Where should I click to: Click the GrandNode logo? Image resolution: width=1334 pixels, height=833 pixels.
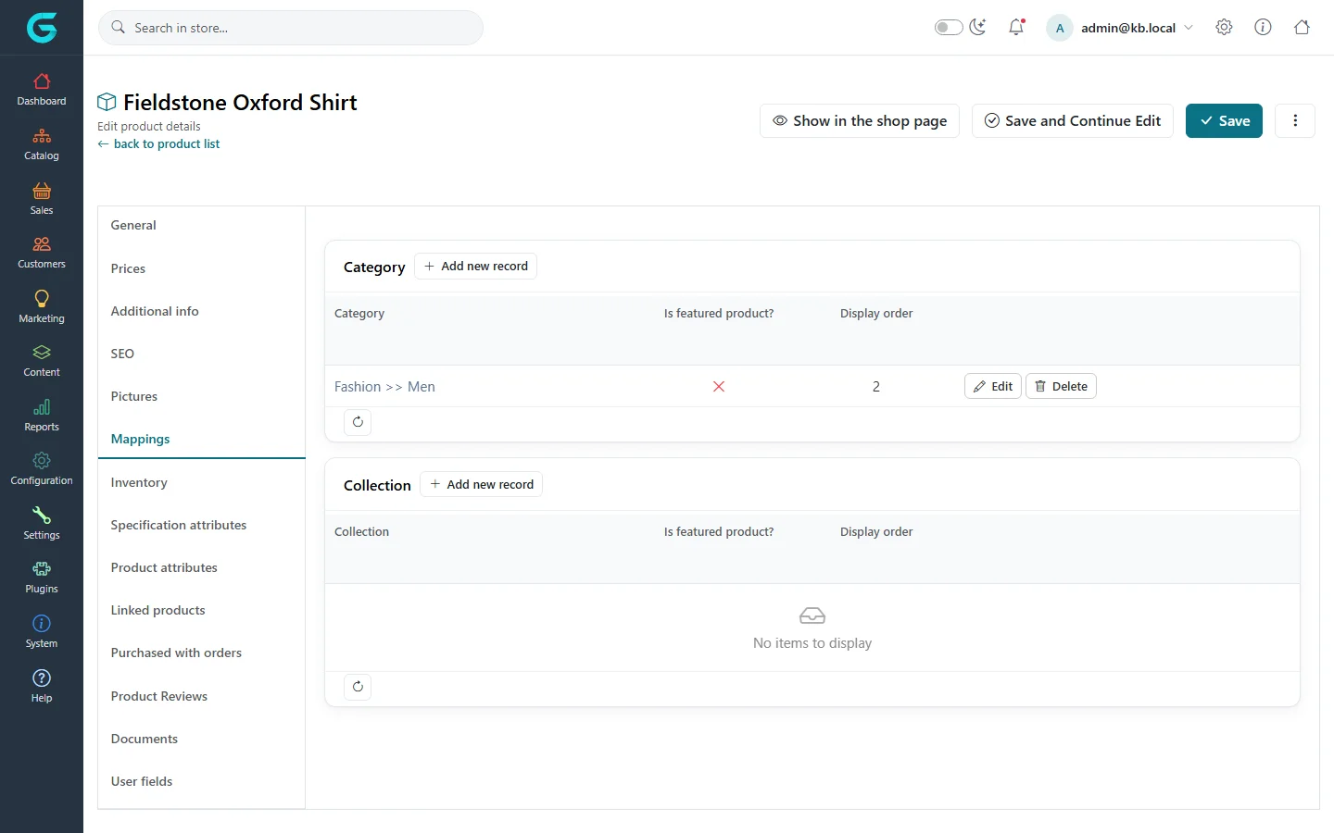pyautogui.click(x=42, y=28)
